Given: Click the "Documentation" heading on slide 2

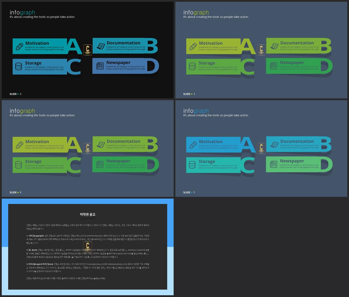Looking at the screenshot, I should pos(124,43).
